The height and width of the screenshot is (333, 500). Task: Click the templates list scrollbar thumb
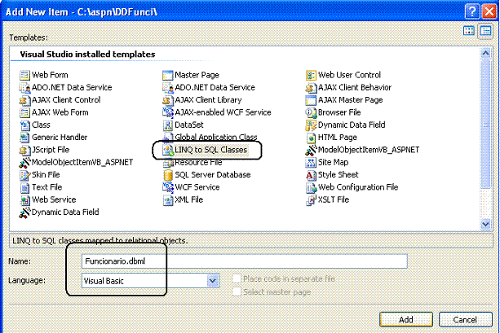[x=485, y=124]
